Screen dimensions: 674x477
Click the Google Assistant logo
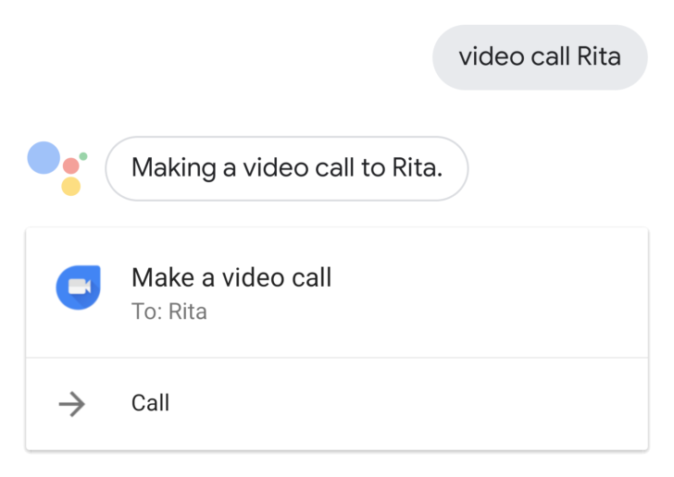click(x=57, y=168)
